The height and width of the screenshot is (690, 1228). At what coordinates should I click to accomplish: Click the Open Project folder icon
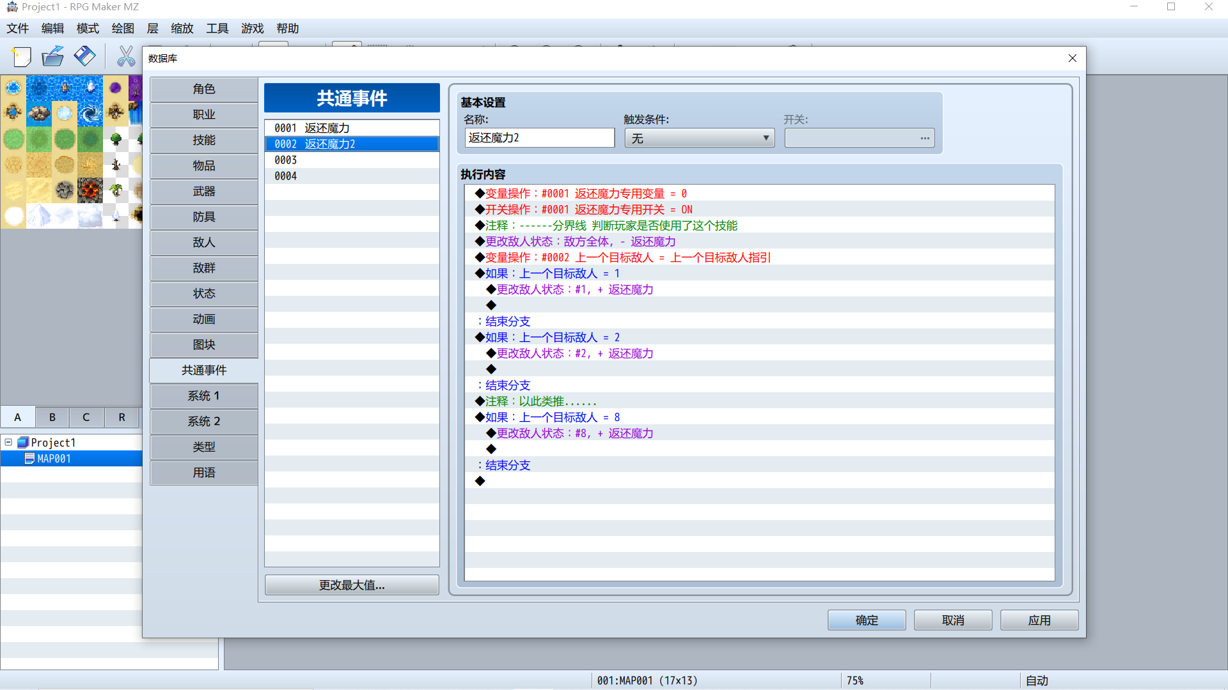tap(52, 57)
